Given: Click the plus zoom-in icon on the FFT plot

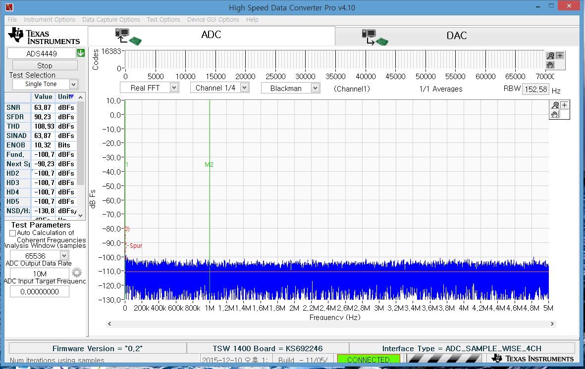Looking at the screenshot, I should click(x=564, y=104).
